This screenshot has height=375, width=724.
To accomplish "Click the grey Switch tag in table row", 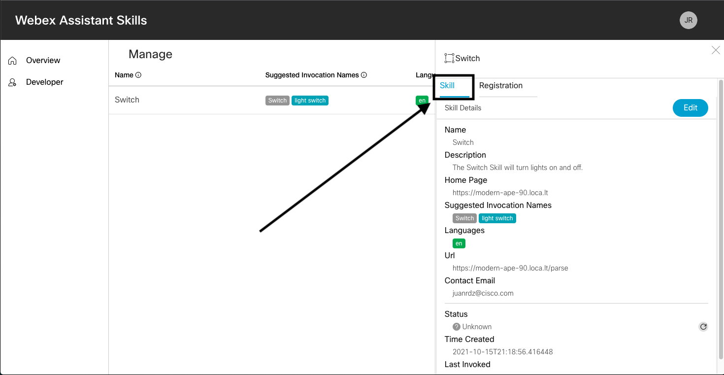I will [277, 101].
